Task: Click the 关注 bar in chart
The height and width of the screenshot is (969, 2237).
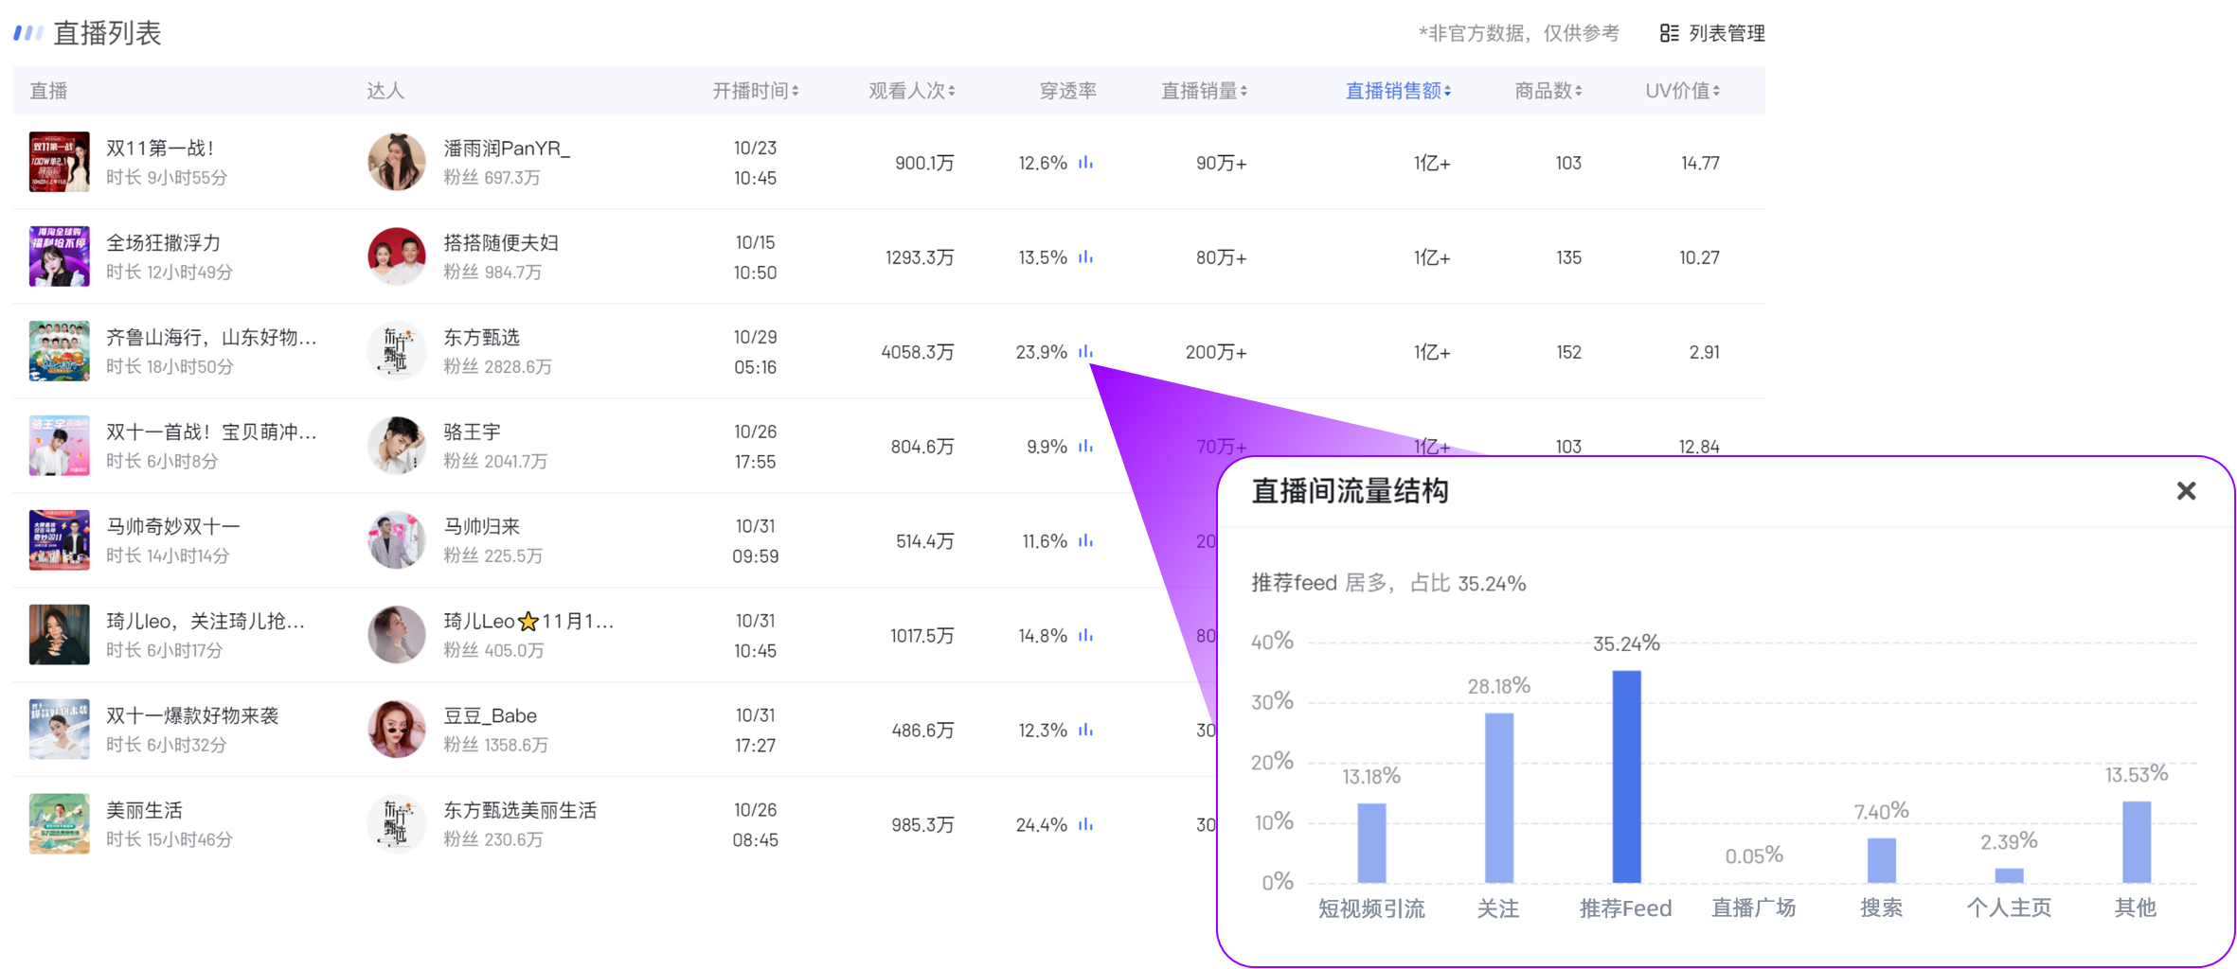Action: [x=1498, y=798]
